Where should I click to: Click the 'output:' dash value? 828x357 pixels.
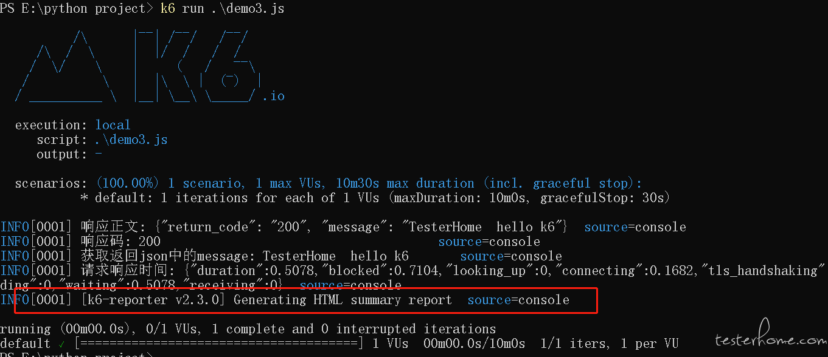[99, 154]
